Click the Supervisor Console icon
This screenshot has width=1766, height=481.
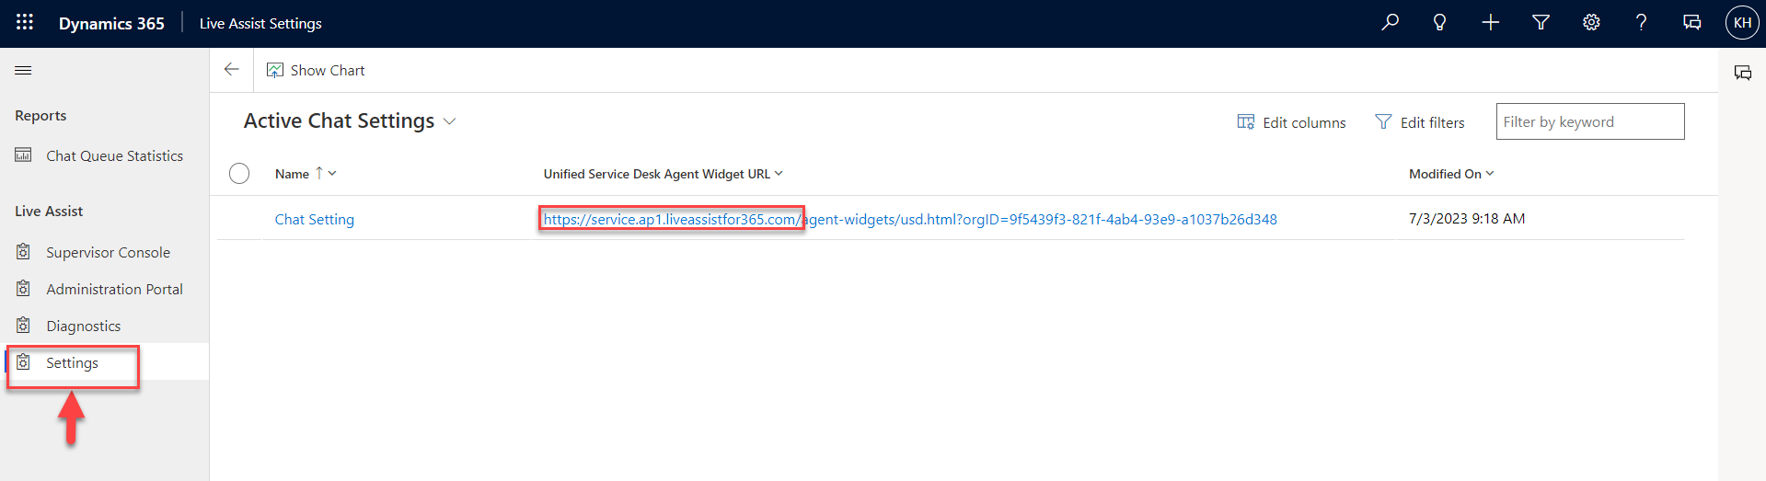24,251
